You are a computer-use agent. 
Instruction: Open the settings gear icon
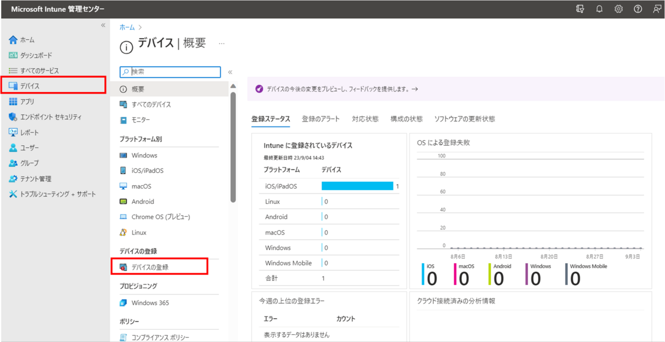pos(618,9)
